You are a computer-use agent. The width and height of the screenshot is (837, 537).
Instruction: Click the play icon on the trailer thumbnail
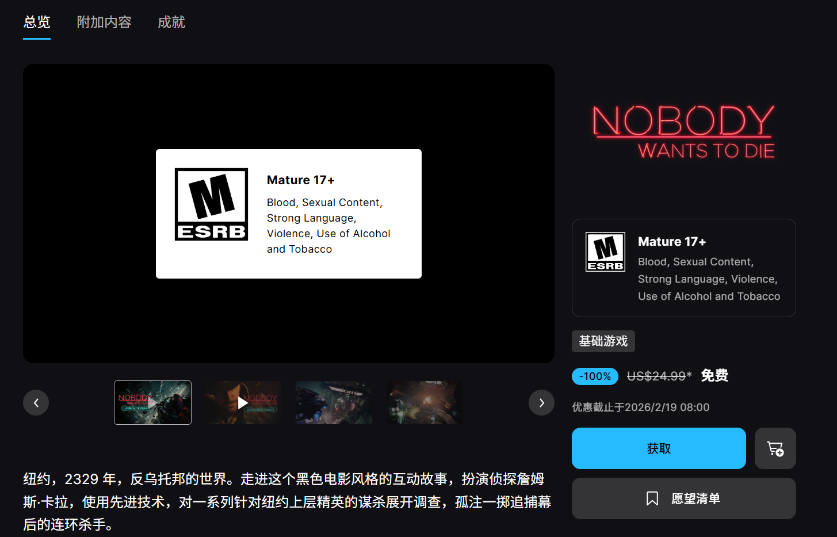(242, 402)
